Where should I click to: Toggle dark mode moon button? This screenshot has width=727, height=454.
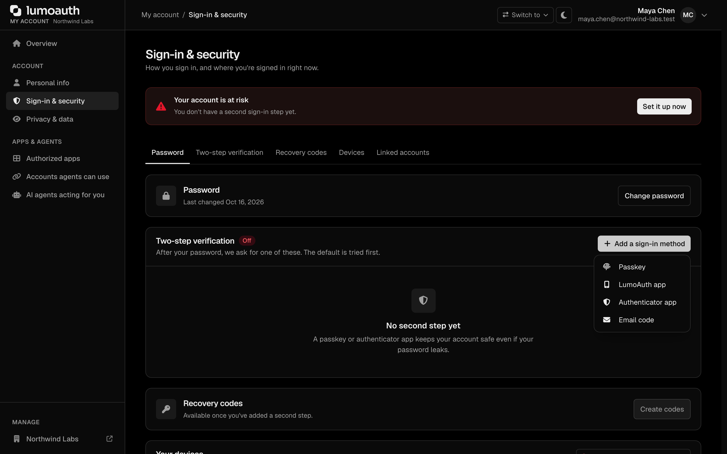(x=564, y=15)
